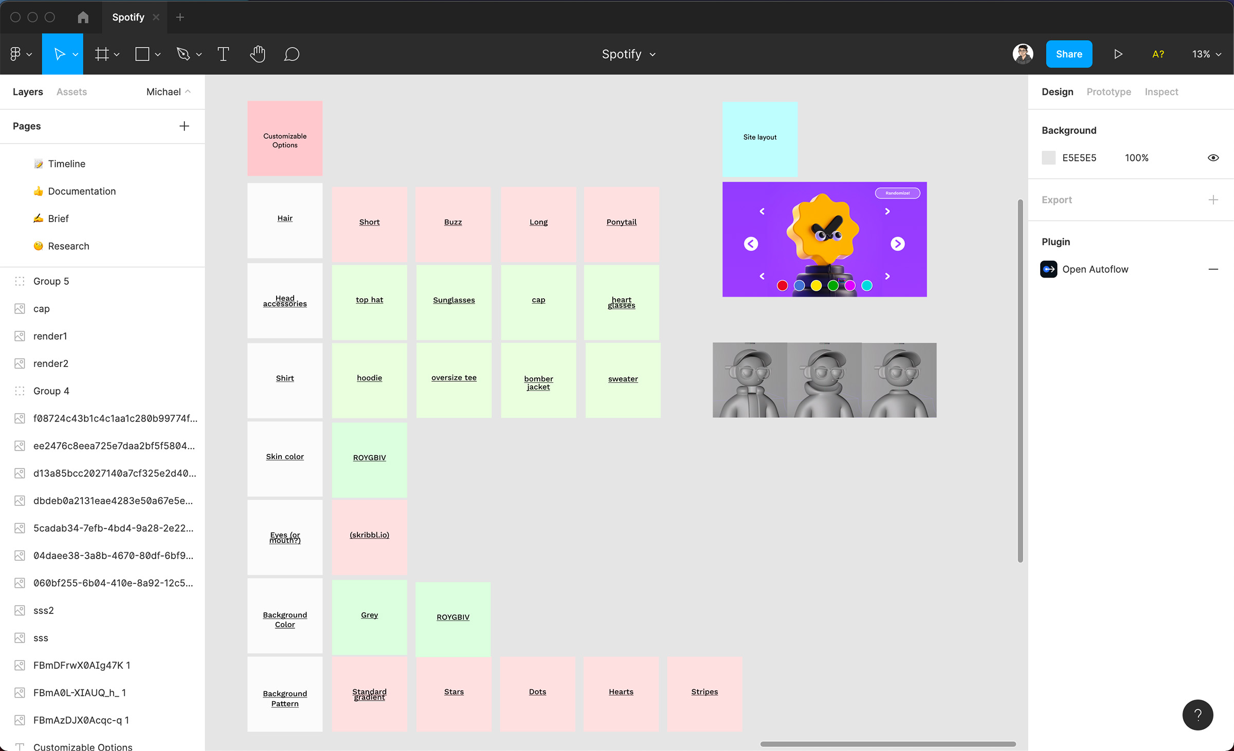Select the Hand tool in toolbar
This screenshot has height=751, width=1234.
[258, 54]
